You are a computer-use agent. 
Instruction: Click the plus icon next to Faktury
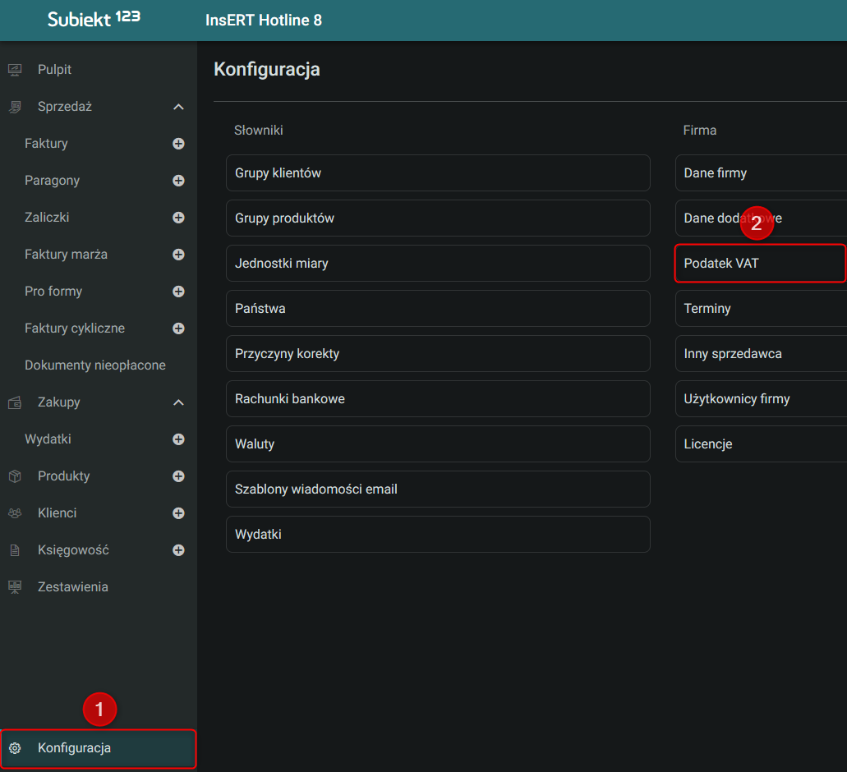[x=178, y=144]
